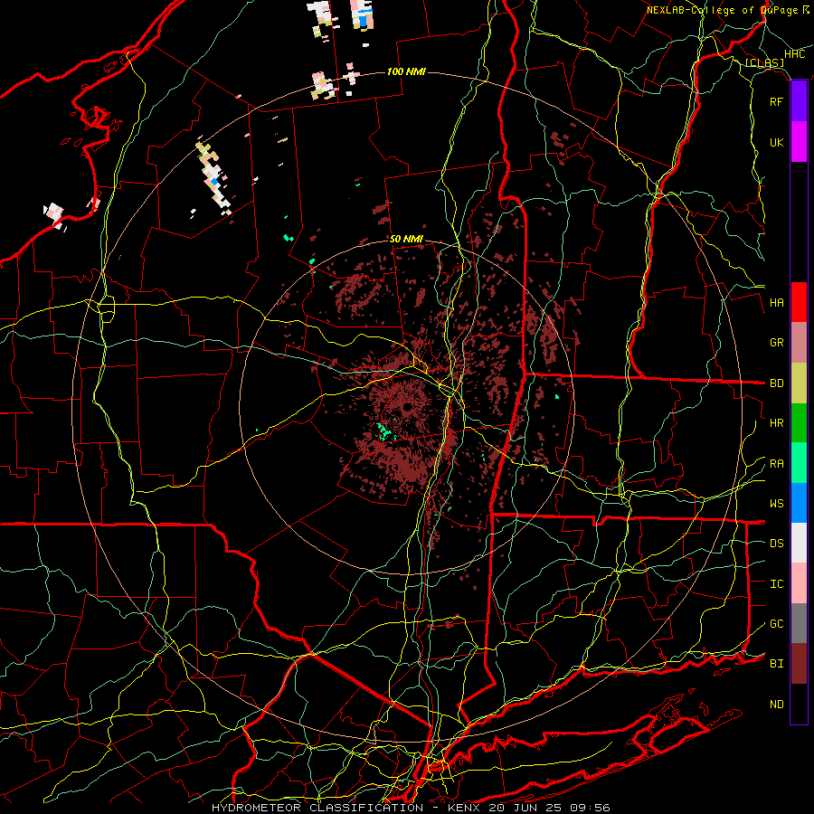Click the '09:56' timestamp text
The height and width of the screenshot is (814, 814).
click(x=589, y=808)
